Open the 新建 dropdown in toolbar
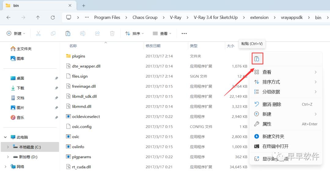330x171 pixels. (16, 34)
